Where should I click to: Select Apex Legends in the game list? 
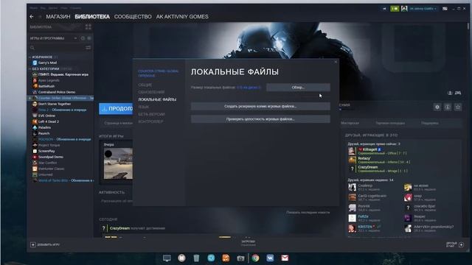pos(49,80)
